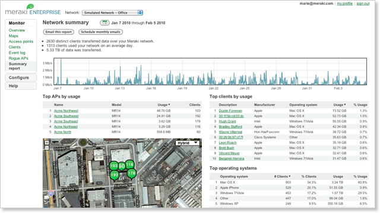Go to Access points in sidebar
Screen dimensions: 380x213
coord(21,41)
